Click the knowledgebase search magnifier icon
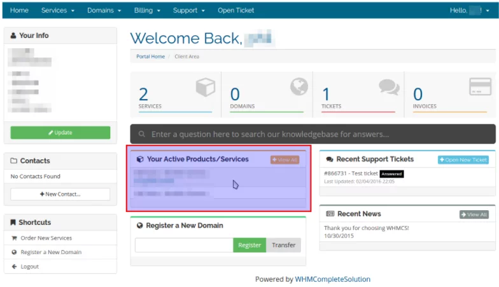This screenshot has width=499, height=287. pos(141,135)
